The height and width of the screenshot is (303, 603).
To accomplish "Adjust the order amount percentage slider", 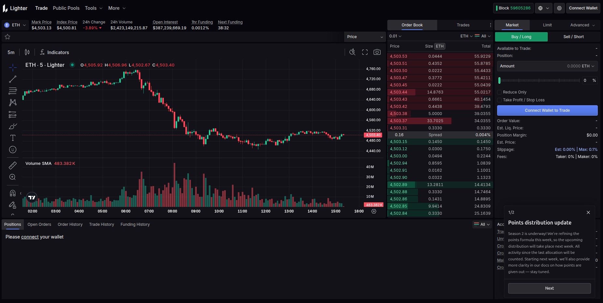I will [x=539, y=80].
